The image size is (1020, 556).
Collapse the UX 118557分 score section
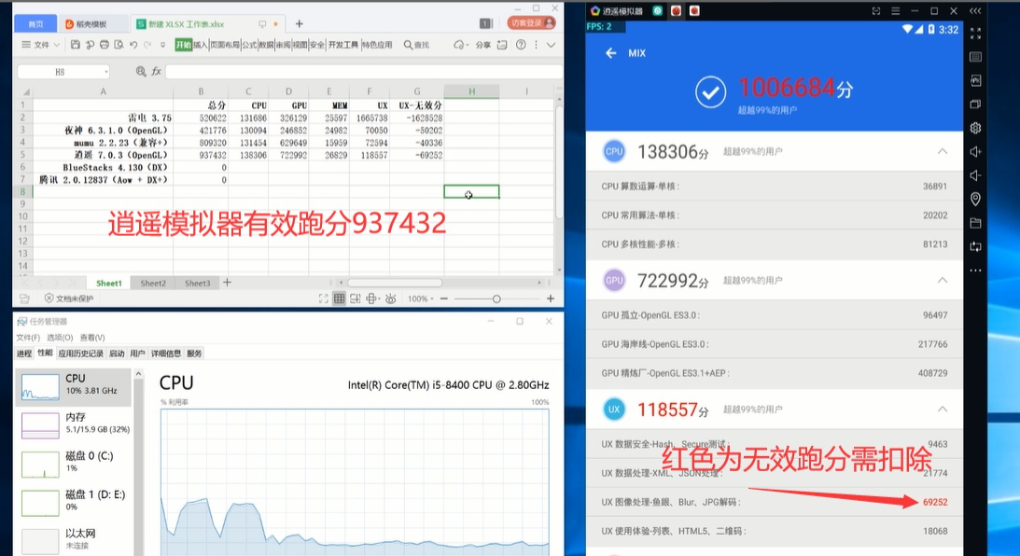(942, 409)
